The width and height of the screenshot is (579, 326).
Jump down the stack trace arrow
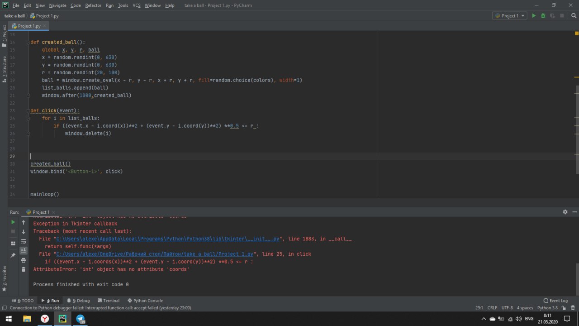pyautogui.click(x=24, y=232)
